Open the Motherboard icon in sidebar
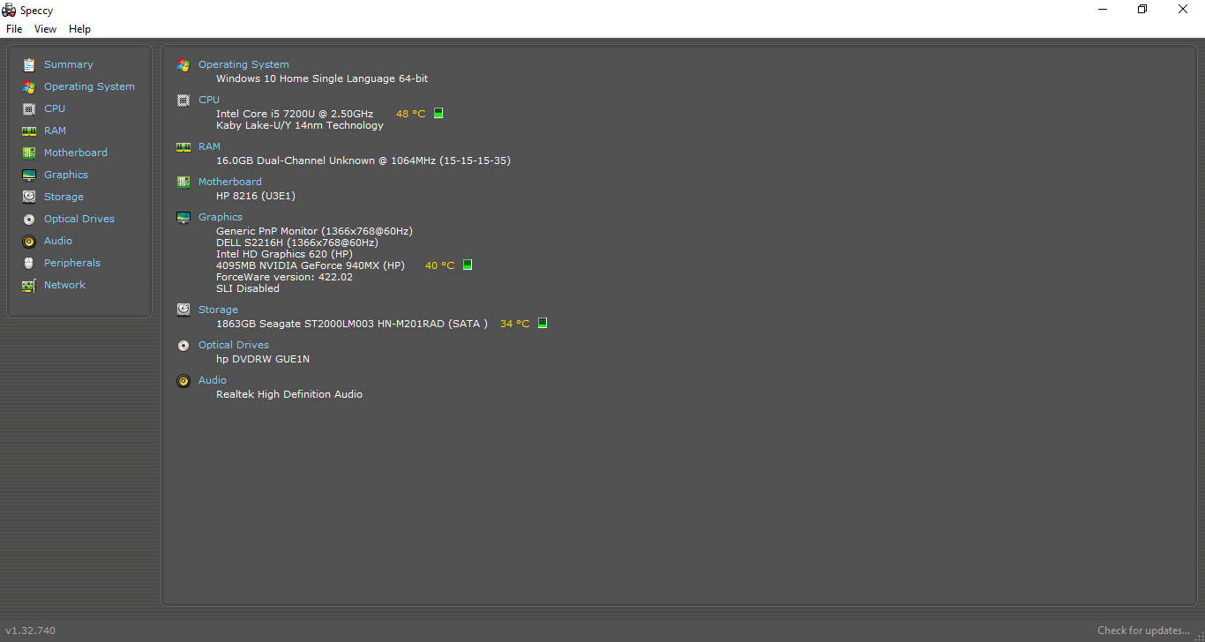This screenshot has width=1205, height=642. pos(29,153)
